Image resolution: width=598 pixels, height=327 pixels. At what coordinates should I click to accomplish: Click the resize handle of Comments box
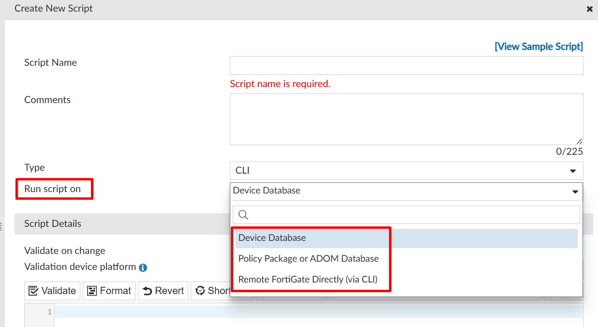pos(579,141)
